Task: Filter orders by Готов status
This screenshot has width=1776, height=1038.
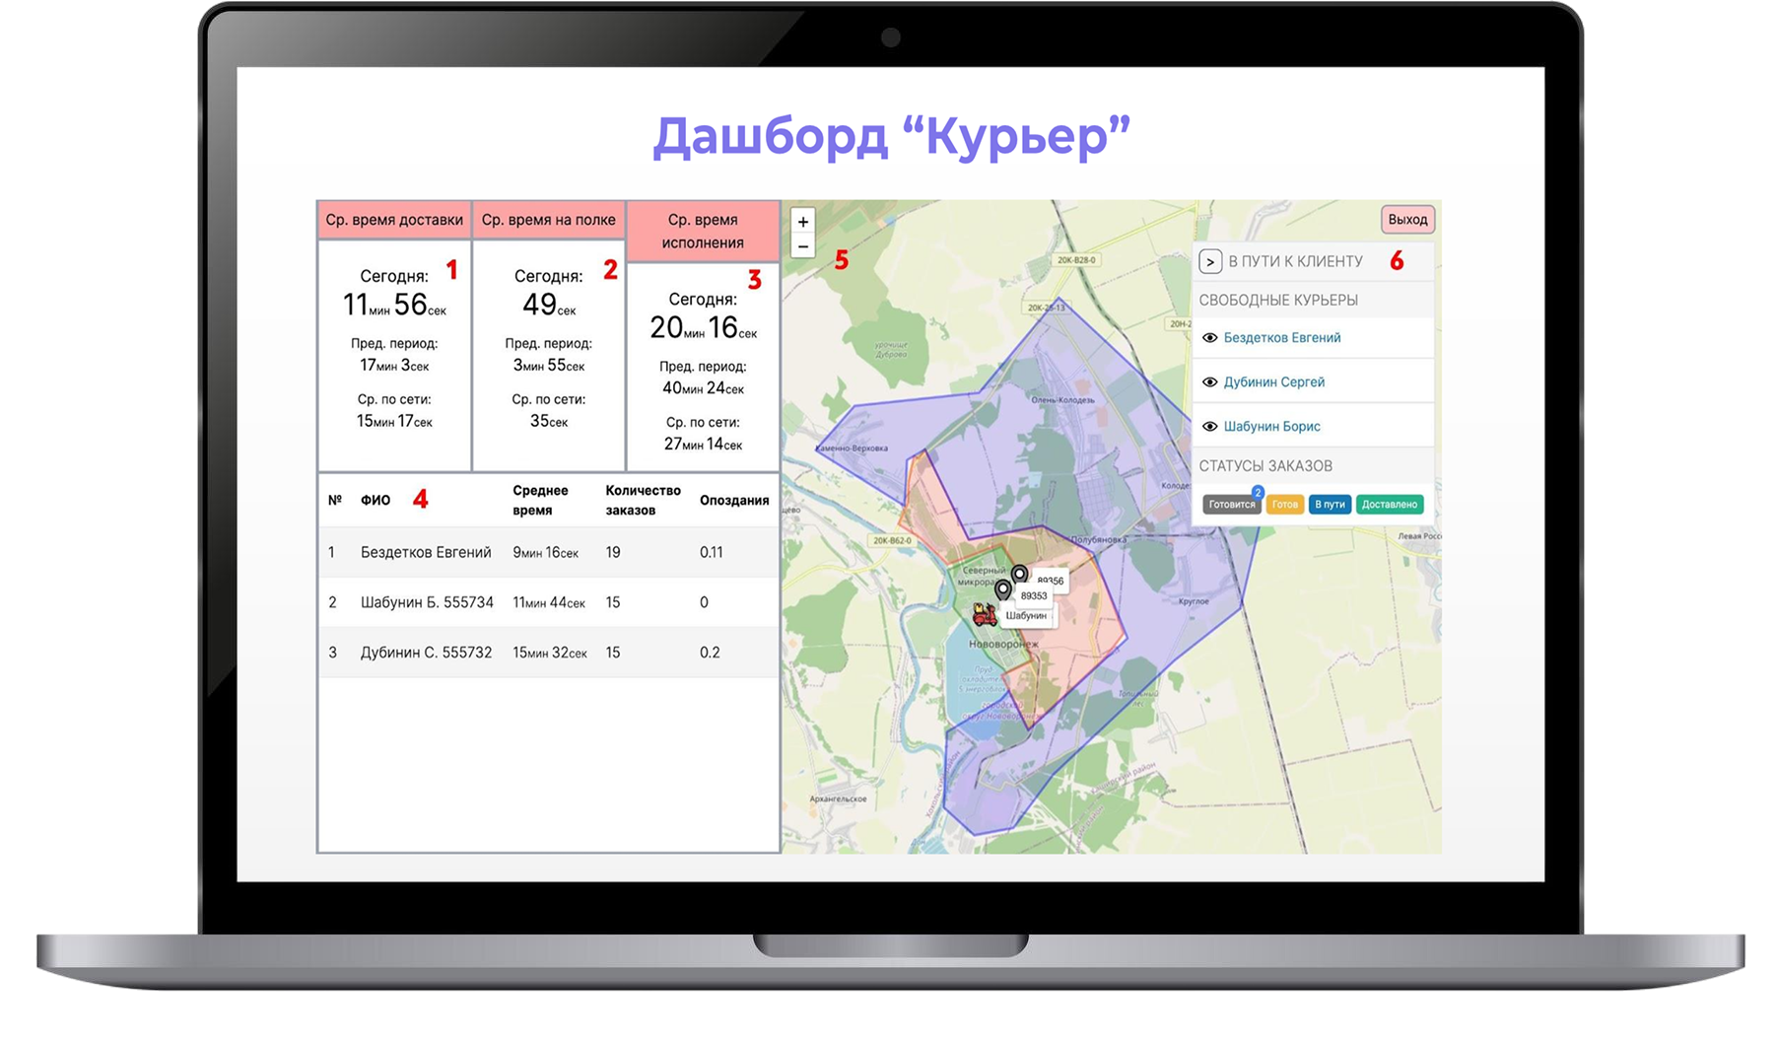Action: point(1284,505)
